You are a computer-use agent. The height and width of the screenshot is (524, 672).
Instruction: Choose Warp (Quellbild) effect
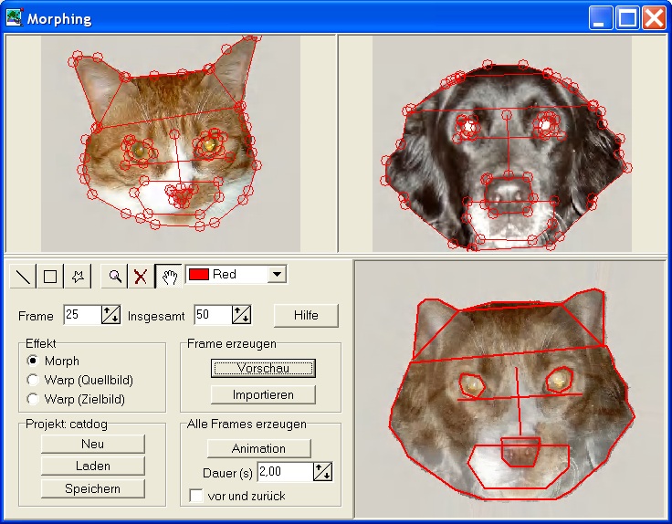tap(33, 380)
